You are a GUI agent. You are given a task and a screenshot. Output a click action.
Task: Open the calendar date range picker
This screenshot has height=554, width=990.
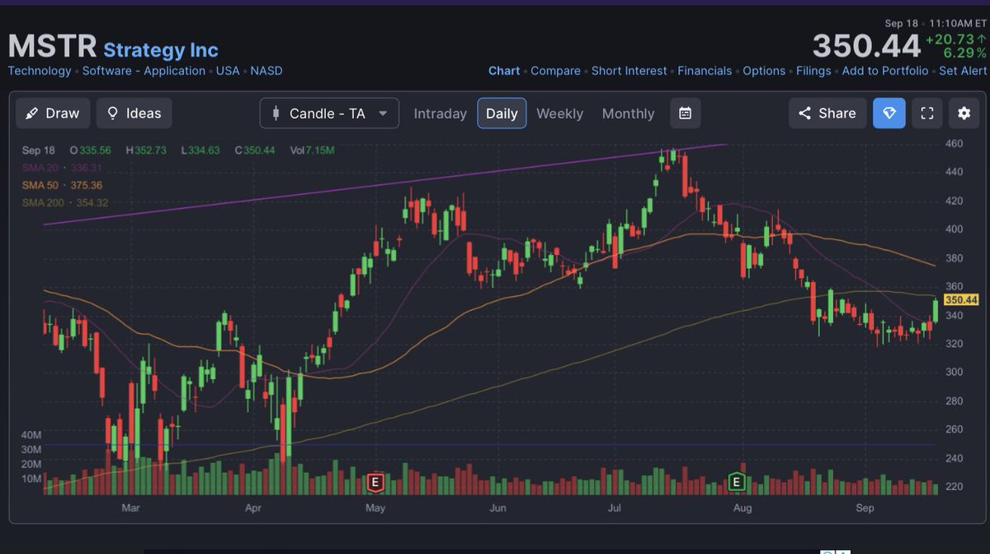[x=685, y=114]
